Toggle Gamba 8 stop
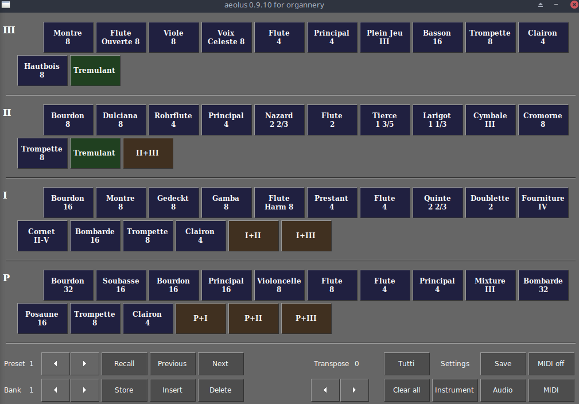The image size is (579, 404). point(227,203)
